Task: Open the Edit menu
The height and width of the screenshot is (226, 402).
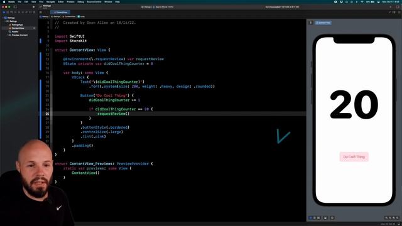Action: [26, 2]
